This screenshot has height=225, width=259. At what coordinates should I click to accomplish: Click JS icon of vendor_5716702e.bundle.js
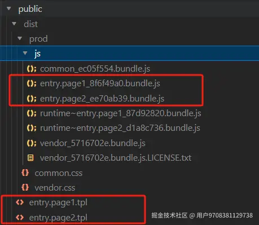point(32,143)
